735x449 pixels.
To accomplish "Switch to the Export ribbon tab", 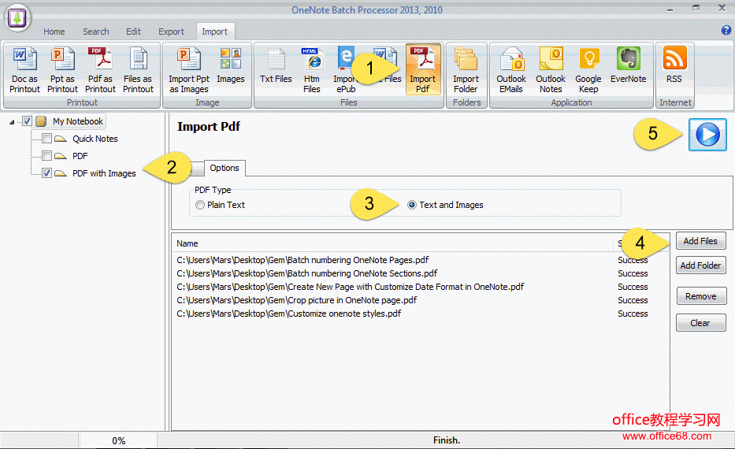I will pyautogui.click(x=171, y=32).
